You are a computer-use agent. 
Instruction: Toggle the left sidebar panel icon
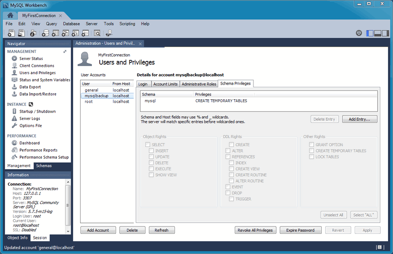[x=370, y=33]
